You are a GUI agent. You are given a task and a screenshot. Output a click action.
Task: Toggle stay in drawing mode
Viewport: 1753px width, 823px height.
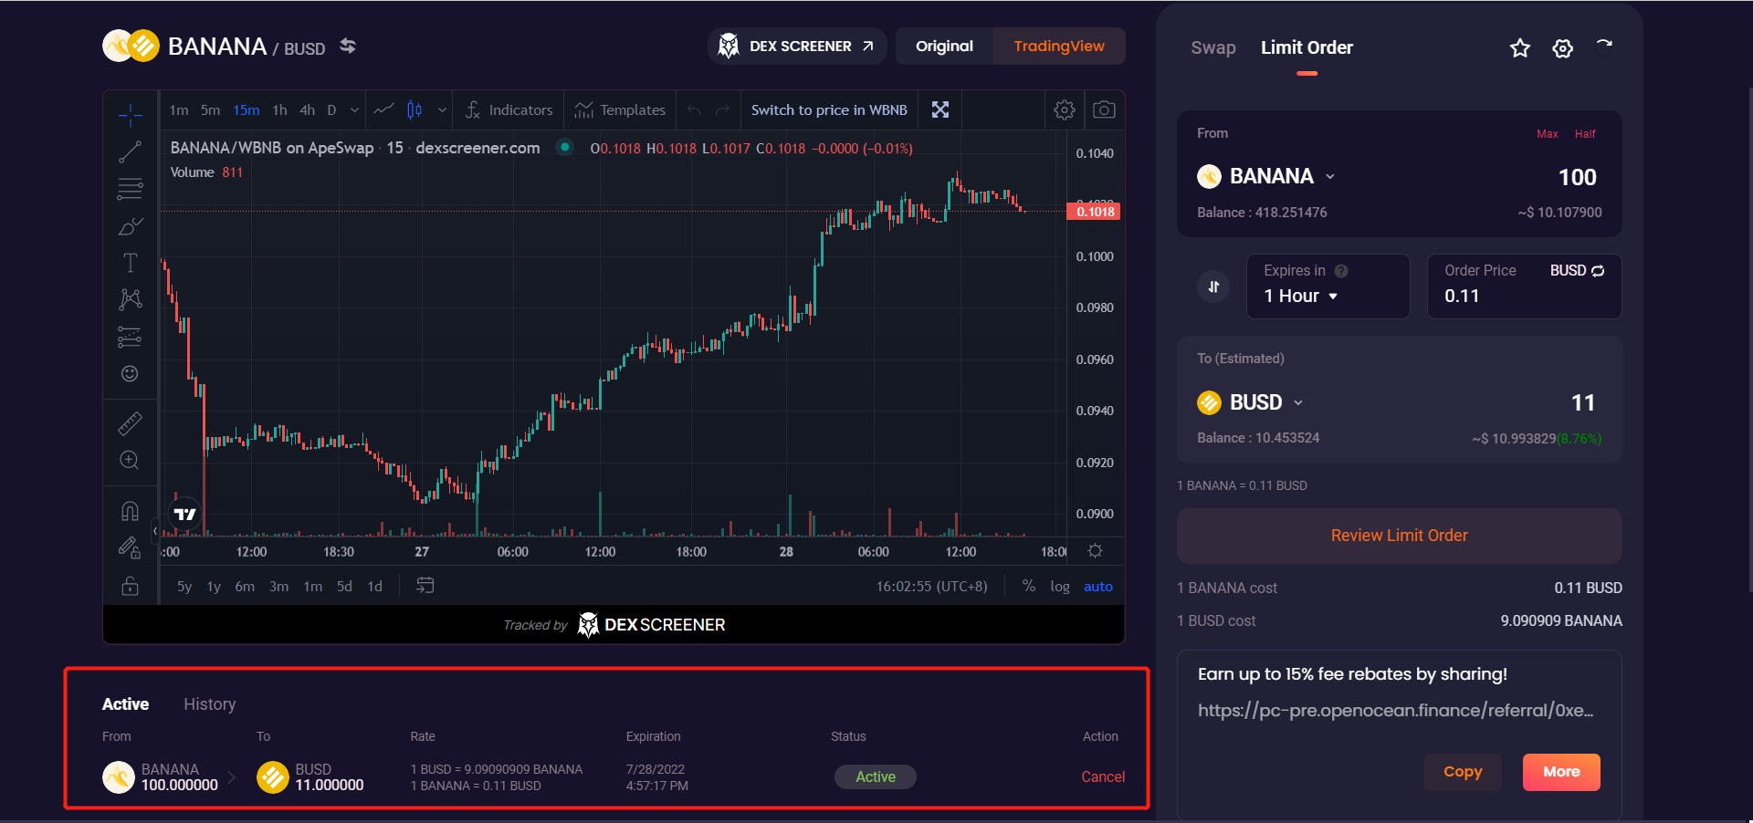tap(130, 547)
